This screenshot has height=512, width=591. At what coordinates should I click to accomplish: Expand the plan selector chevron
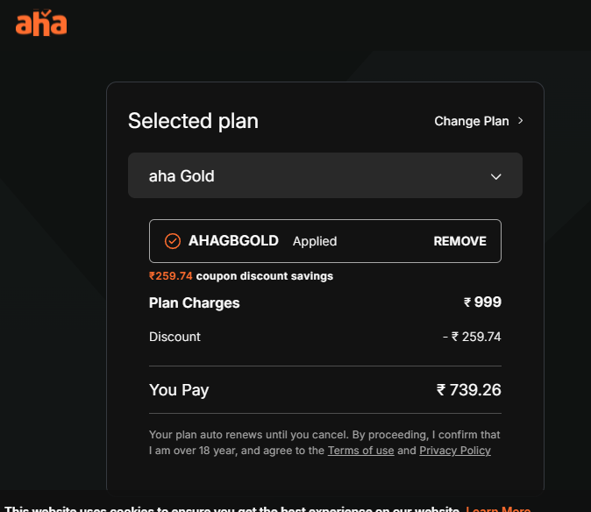[x=496, y=176]
